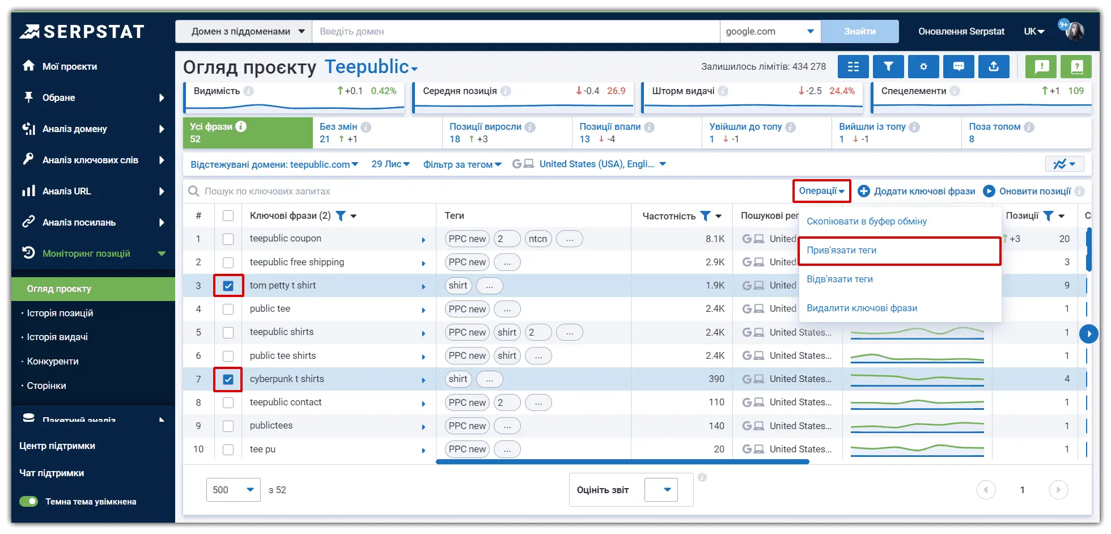
Task: Click the export upload toolbar icon
Action: 994,67
